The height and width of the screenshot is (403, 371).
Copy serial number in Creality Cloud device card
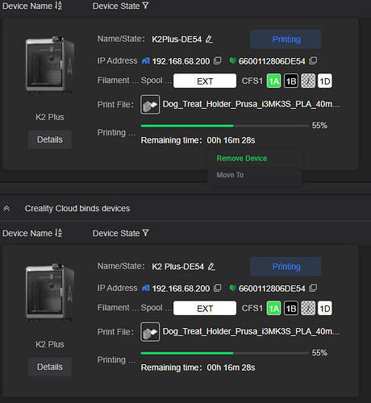pos(313,288)
